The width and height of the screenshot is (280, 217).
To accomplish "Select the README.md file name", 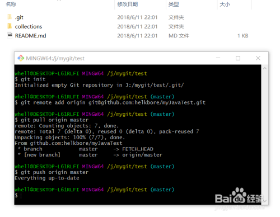I will click(31, 36).
